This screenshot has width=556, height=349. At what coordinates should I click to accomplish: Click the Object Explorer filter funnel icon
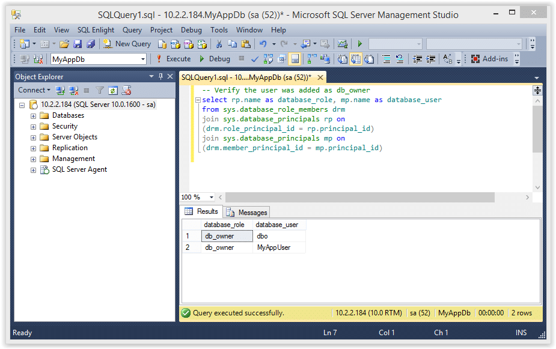click(100, 91)
